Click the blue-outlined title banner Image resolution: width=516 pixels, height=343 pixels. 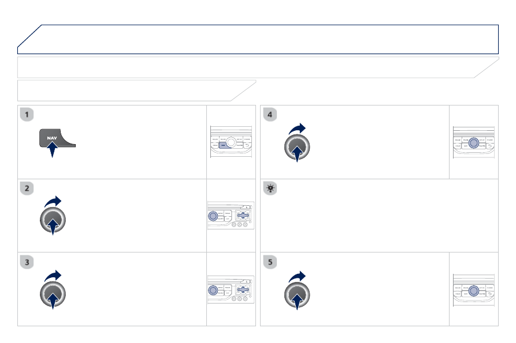258,39
